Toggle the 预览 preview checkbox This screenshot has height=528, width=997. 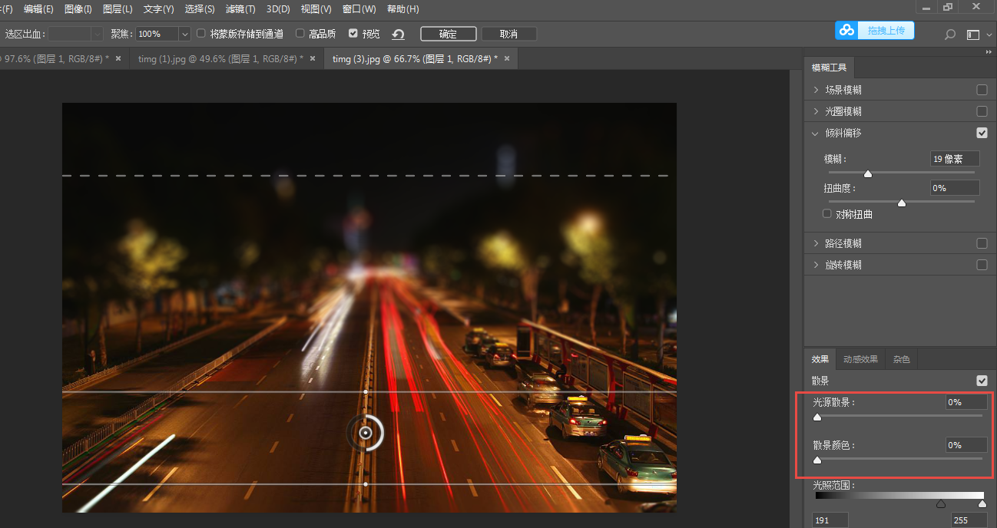pyautogui.click(x=353, y=34)
